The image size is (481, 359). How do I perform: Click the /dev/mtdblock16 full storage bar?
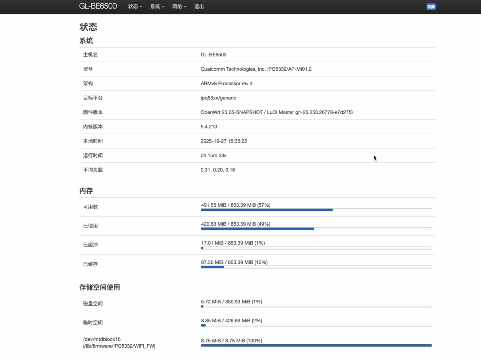316,345
